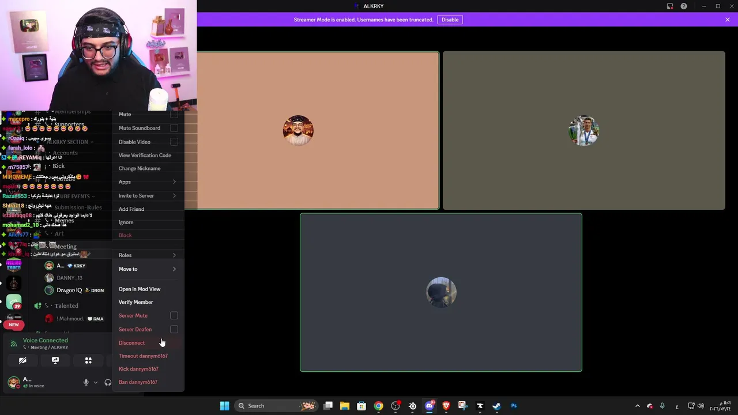Select the Memo Craft server icon
The height and width of the screenshot is (415, 738).
click(x=14, y=265)
